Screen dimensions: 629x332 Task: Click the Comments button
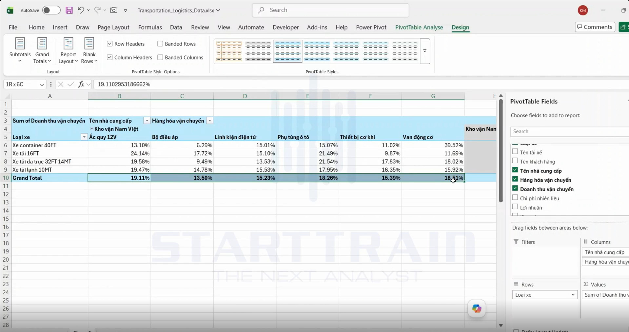tap(595, 27)
